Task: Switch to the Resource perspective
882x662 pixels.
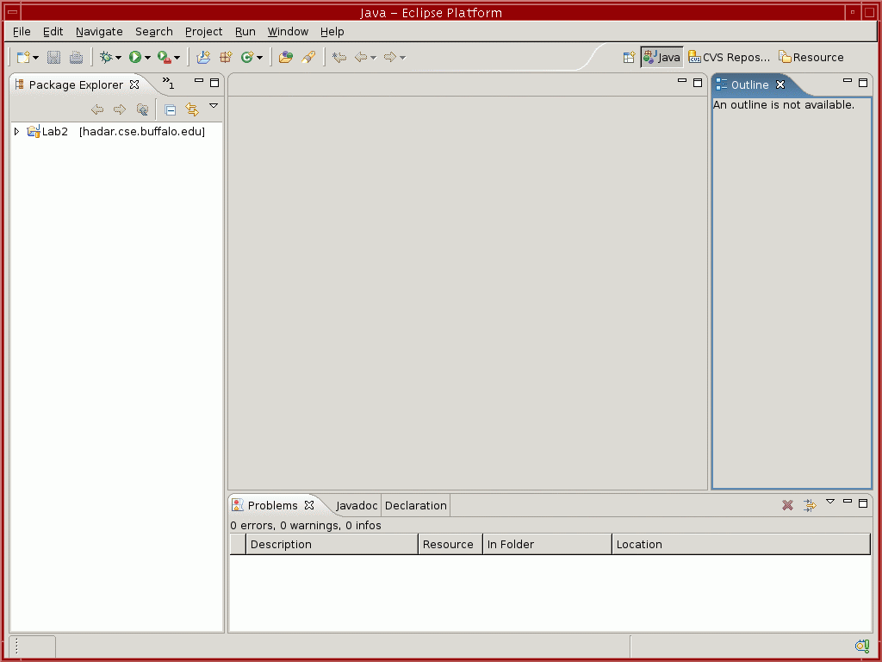Action: 811,57
